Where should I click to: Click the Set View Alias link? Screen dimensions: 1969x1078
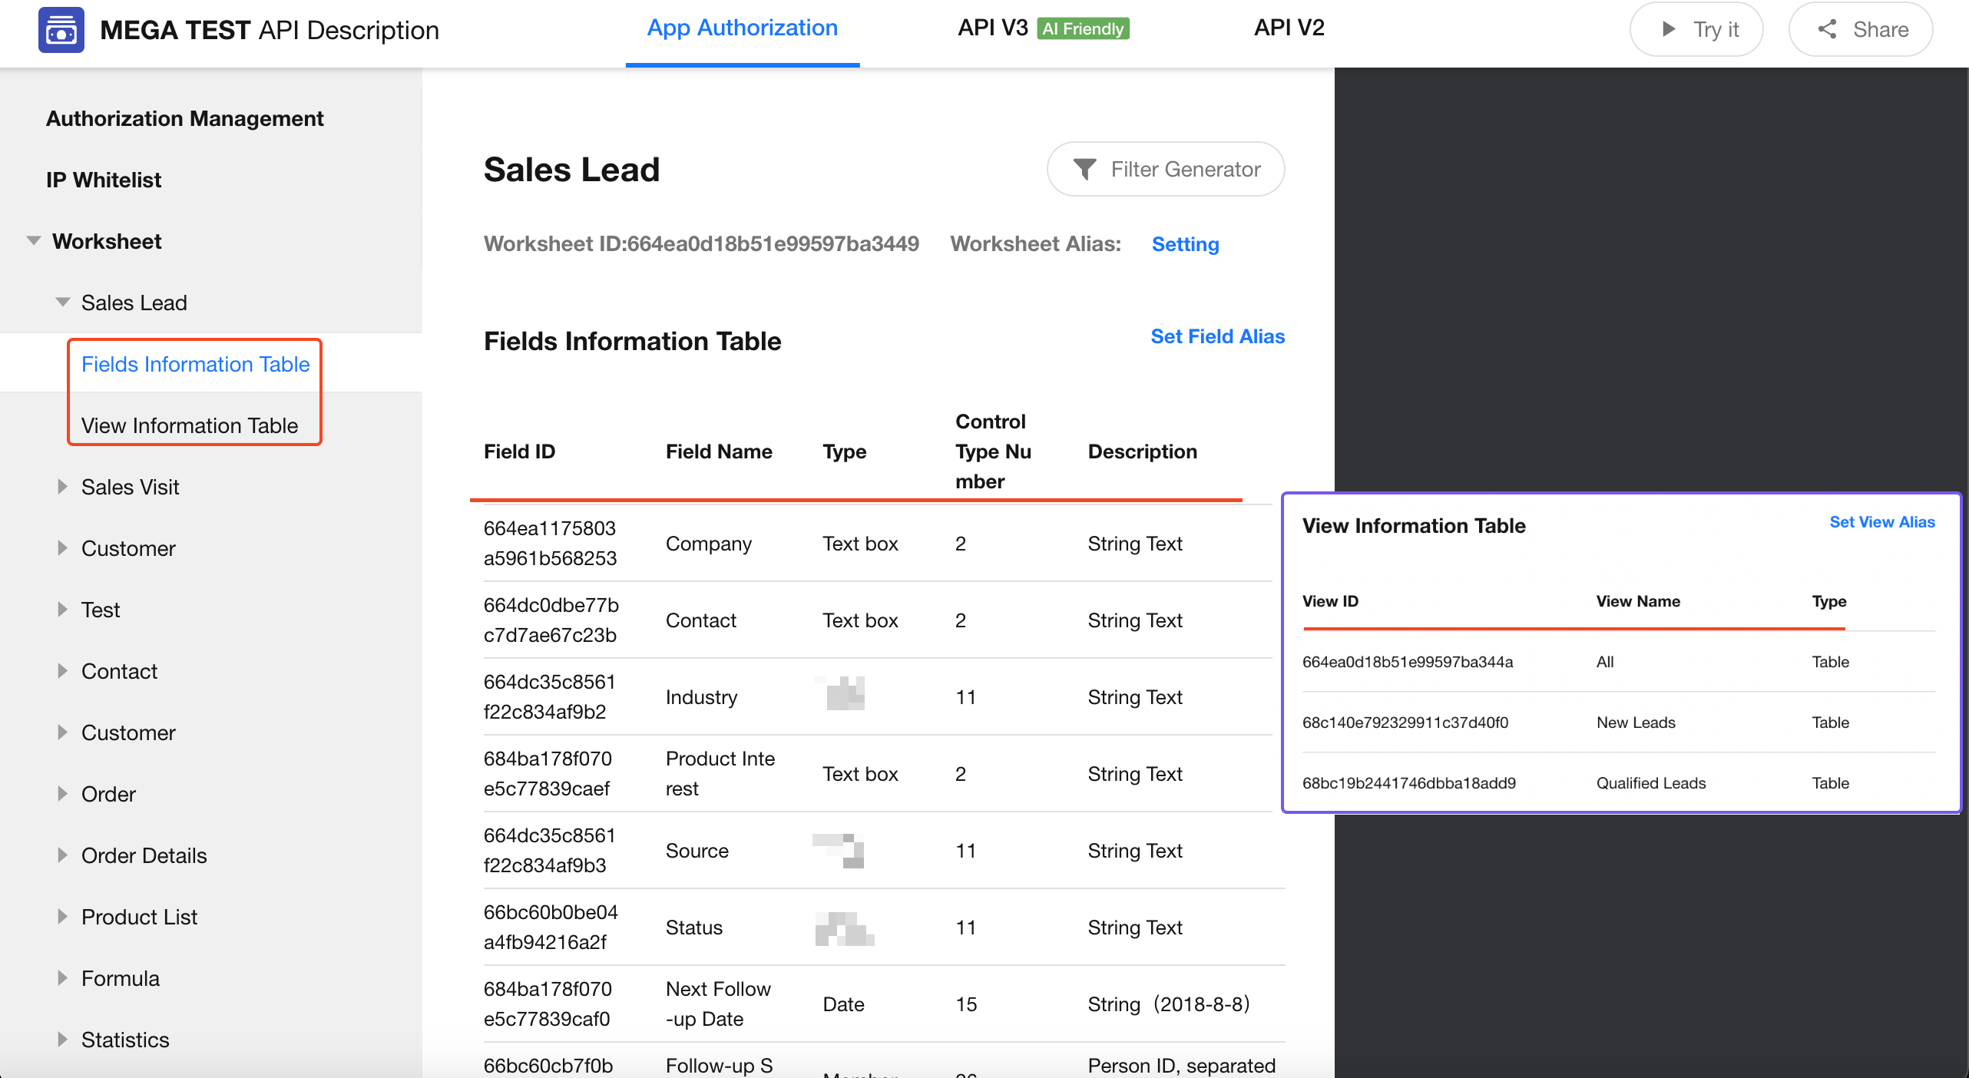pyautogui.click(x=1881, y=522)
